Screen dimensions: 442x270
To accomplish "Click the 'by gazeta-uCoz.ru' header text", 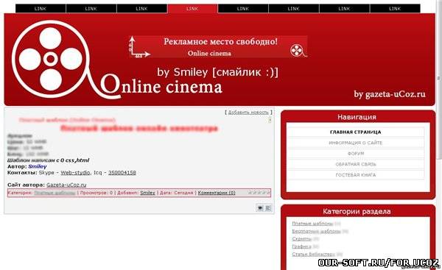I will coord(390,93).
